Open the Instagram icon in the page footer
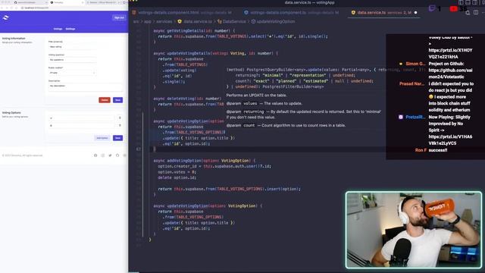Viewport: 485px width, 273px height. click(103, 155)
